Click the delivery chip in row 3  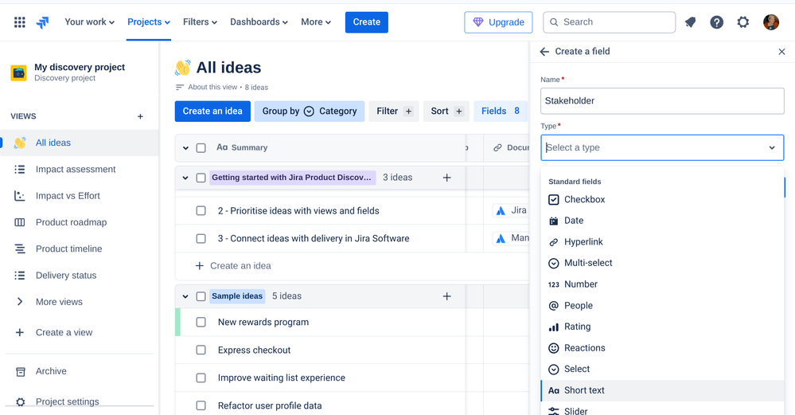(511, 238)
